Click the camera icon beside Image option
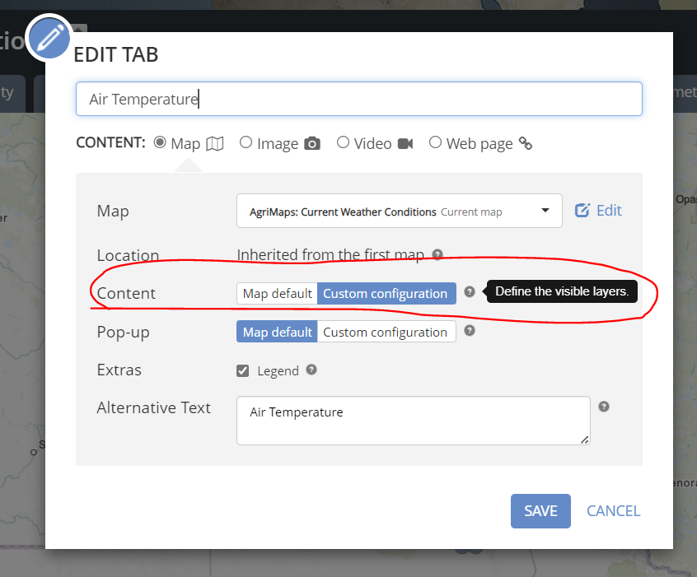Screen dimensions: 697x577 312,143
